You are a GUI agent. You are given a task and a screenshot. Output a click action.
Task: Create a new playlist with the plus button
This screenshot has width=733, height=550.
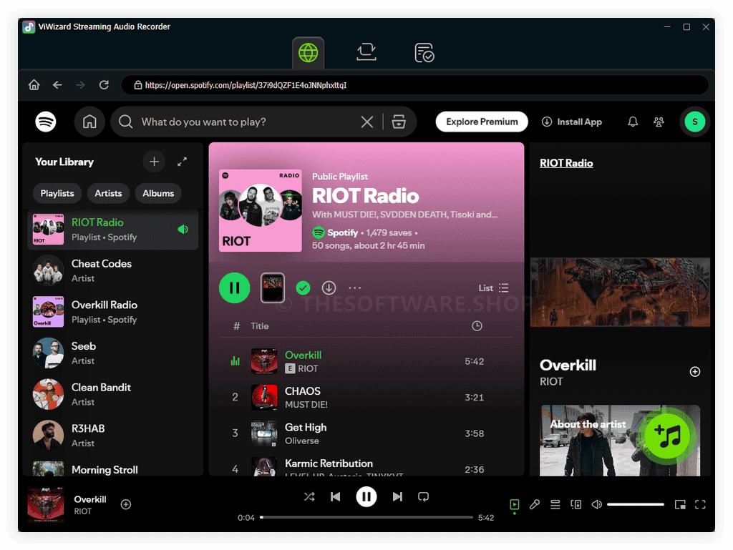coord(155,162)
